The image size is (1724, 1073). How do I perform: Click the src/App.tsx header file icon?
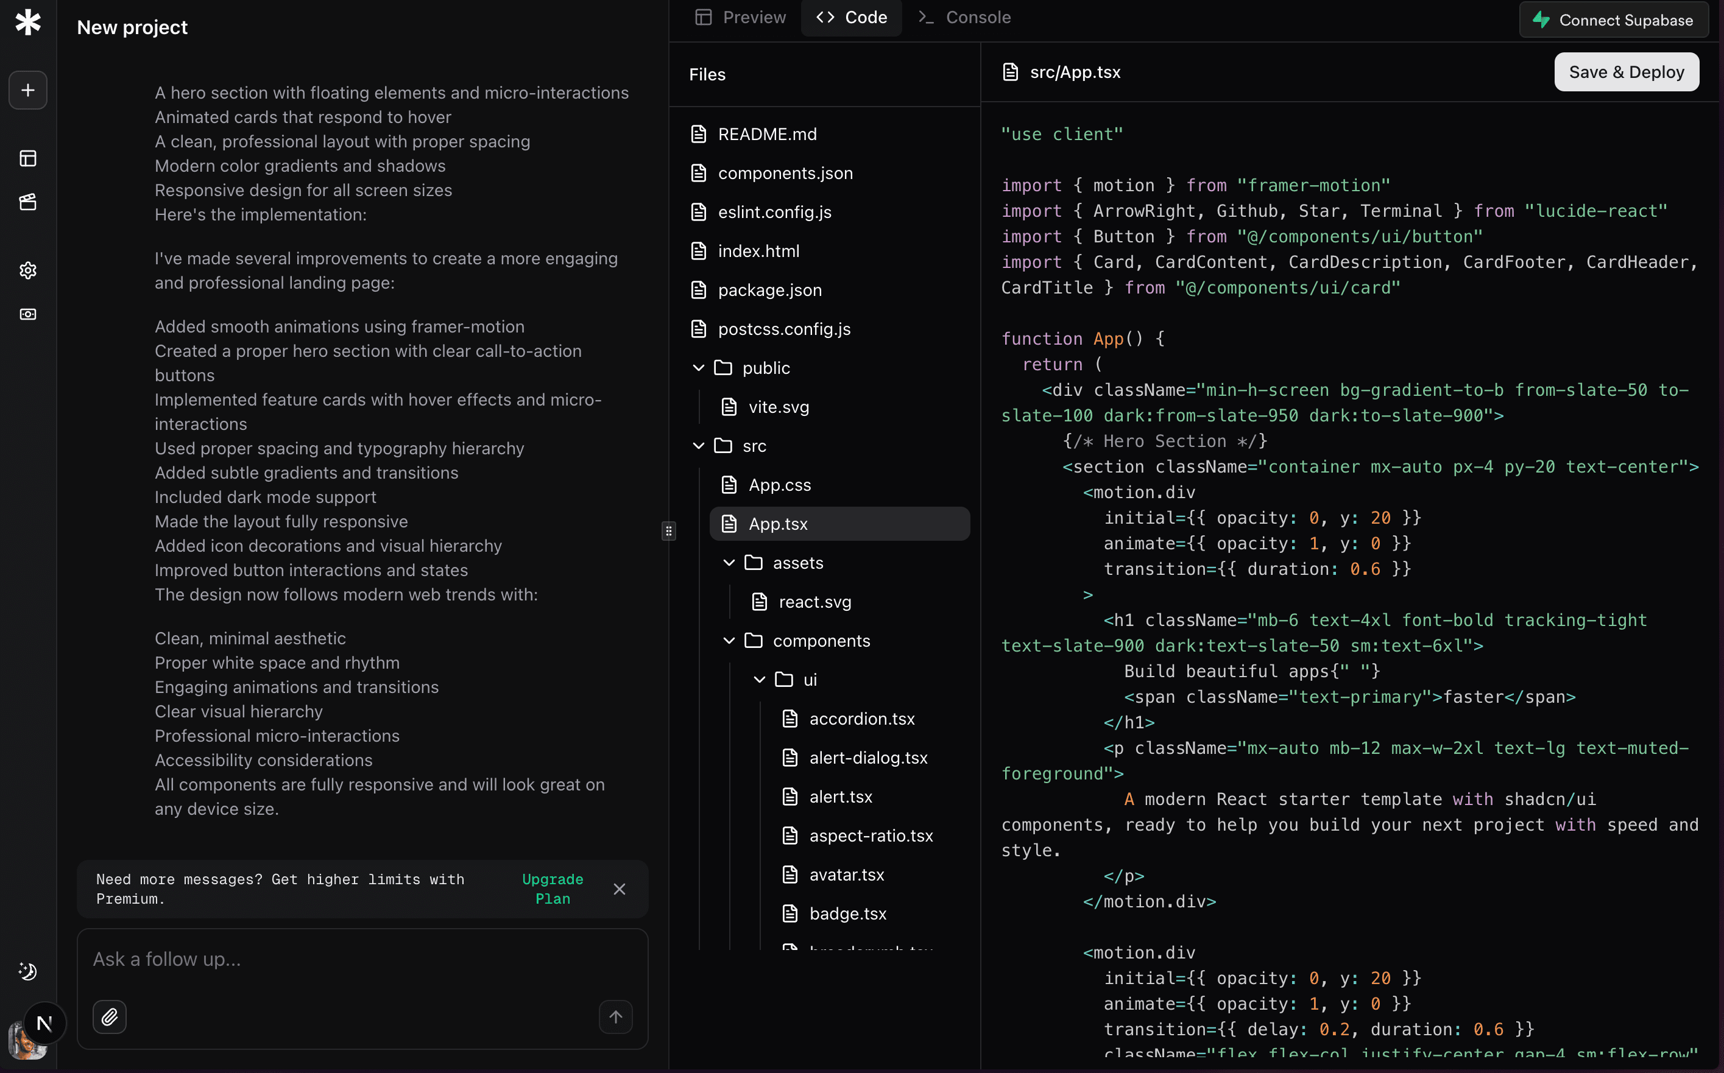point(1011,72)
